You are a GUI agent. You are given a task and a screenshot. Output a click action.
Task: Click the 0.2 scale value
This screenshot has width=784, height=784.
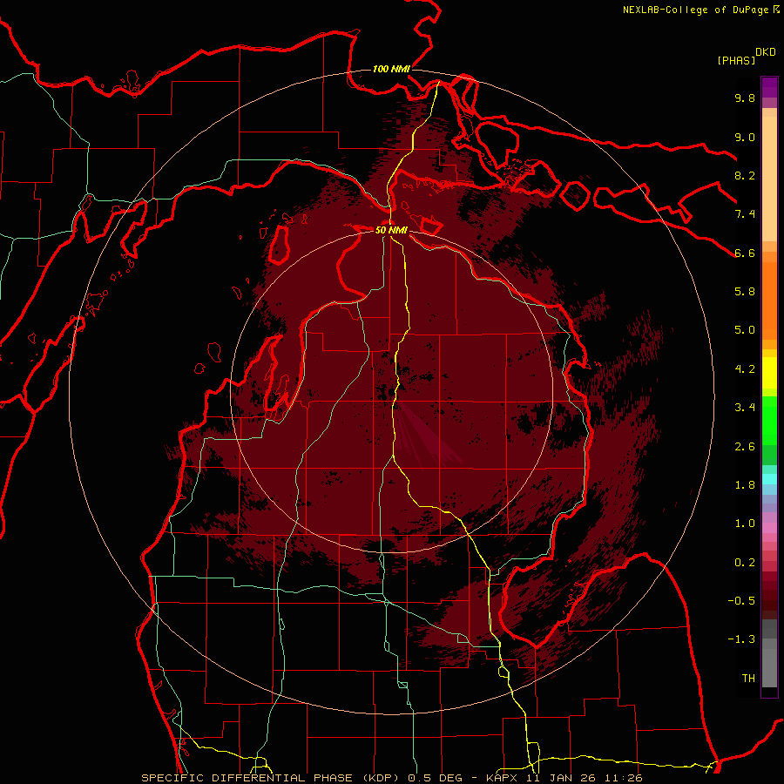pyautogui.click(x=745, y=563)
